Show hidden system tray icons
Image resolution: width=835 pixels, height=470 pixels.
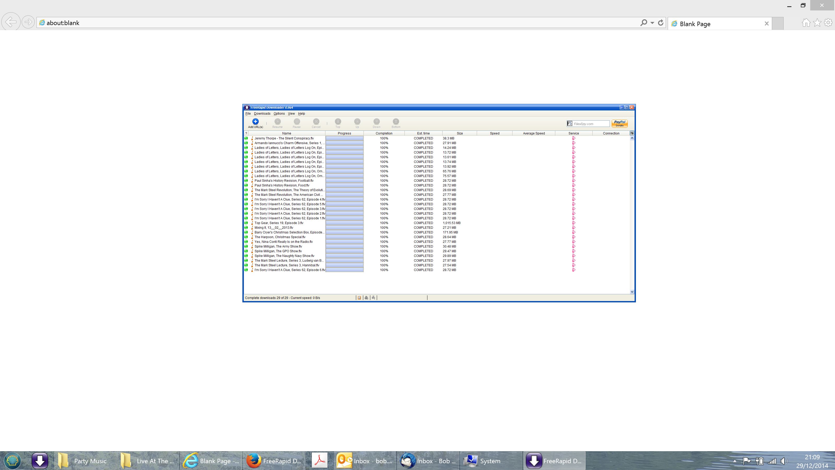(x=735, y=461)
